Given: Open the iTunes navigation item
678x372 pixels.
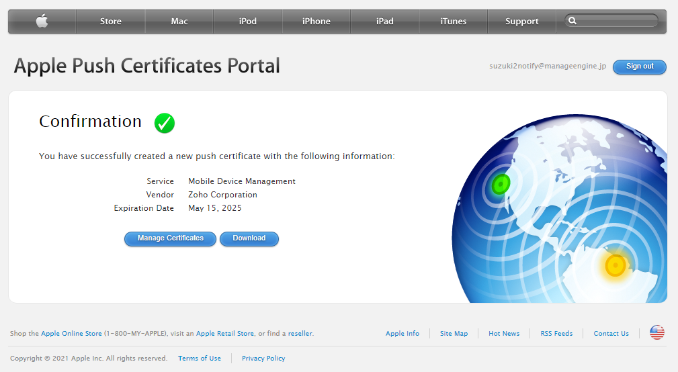Looking at the screenshot, I should (x=454, y=21).
